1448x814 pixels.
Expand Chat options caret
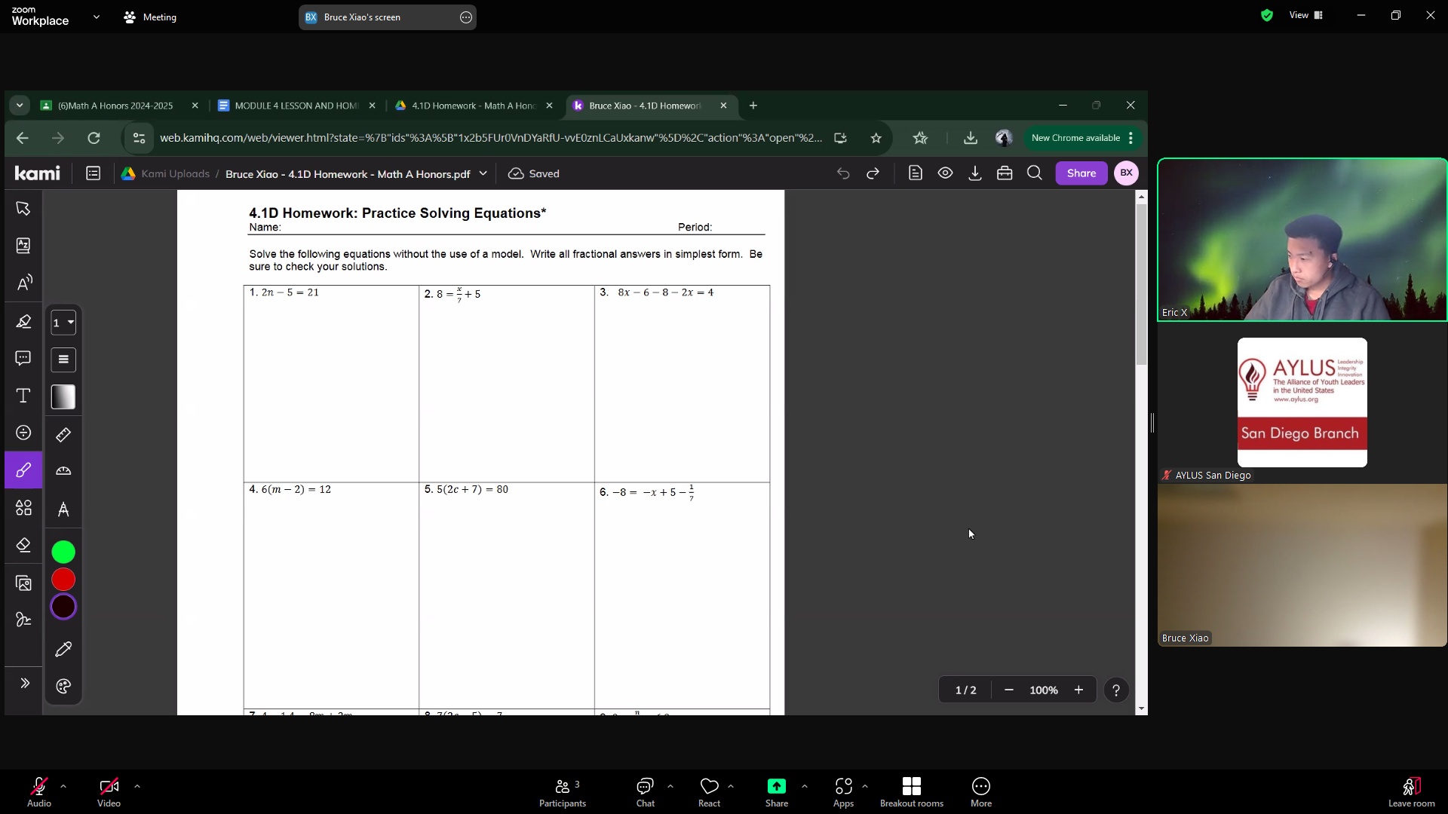(670, 786)
